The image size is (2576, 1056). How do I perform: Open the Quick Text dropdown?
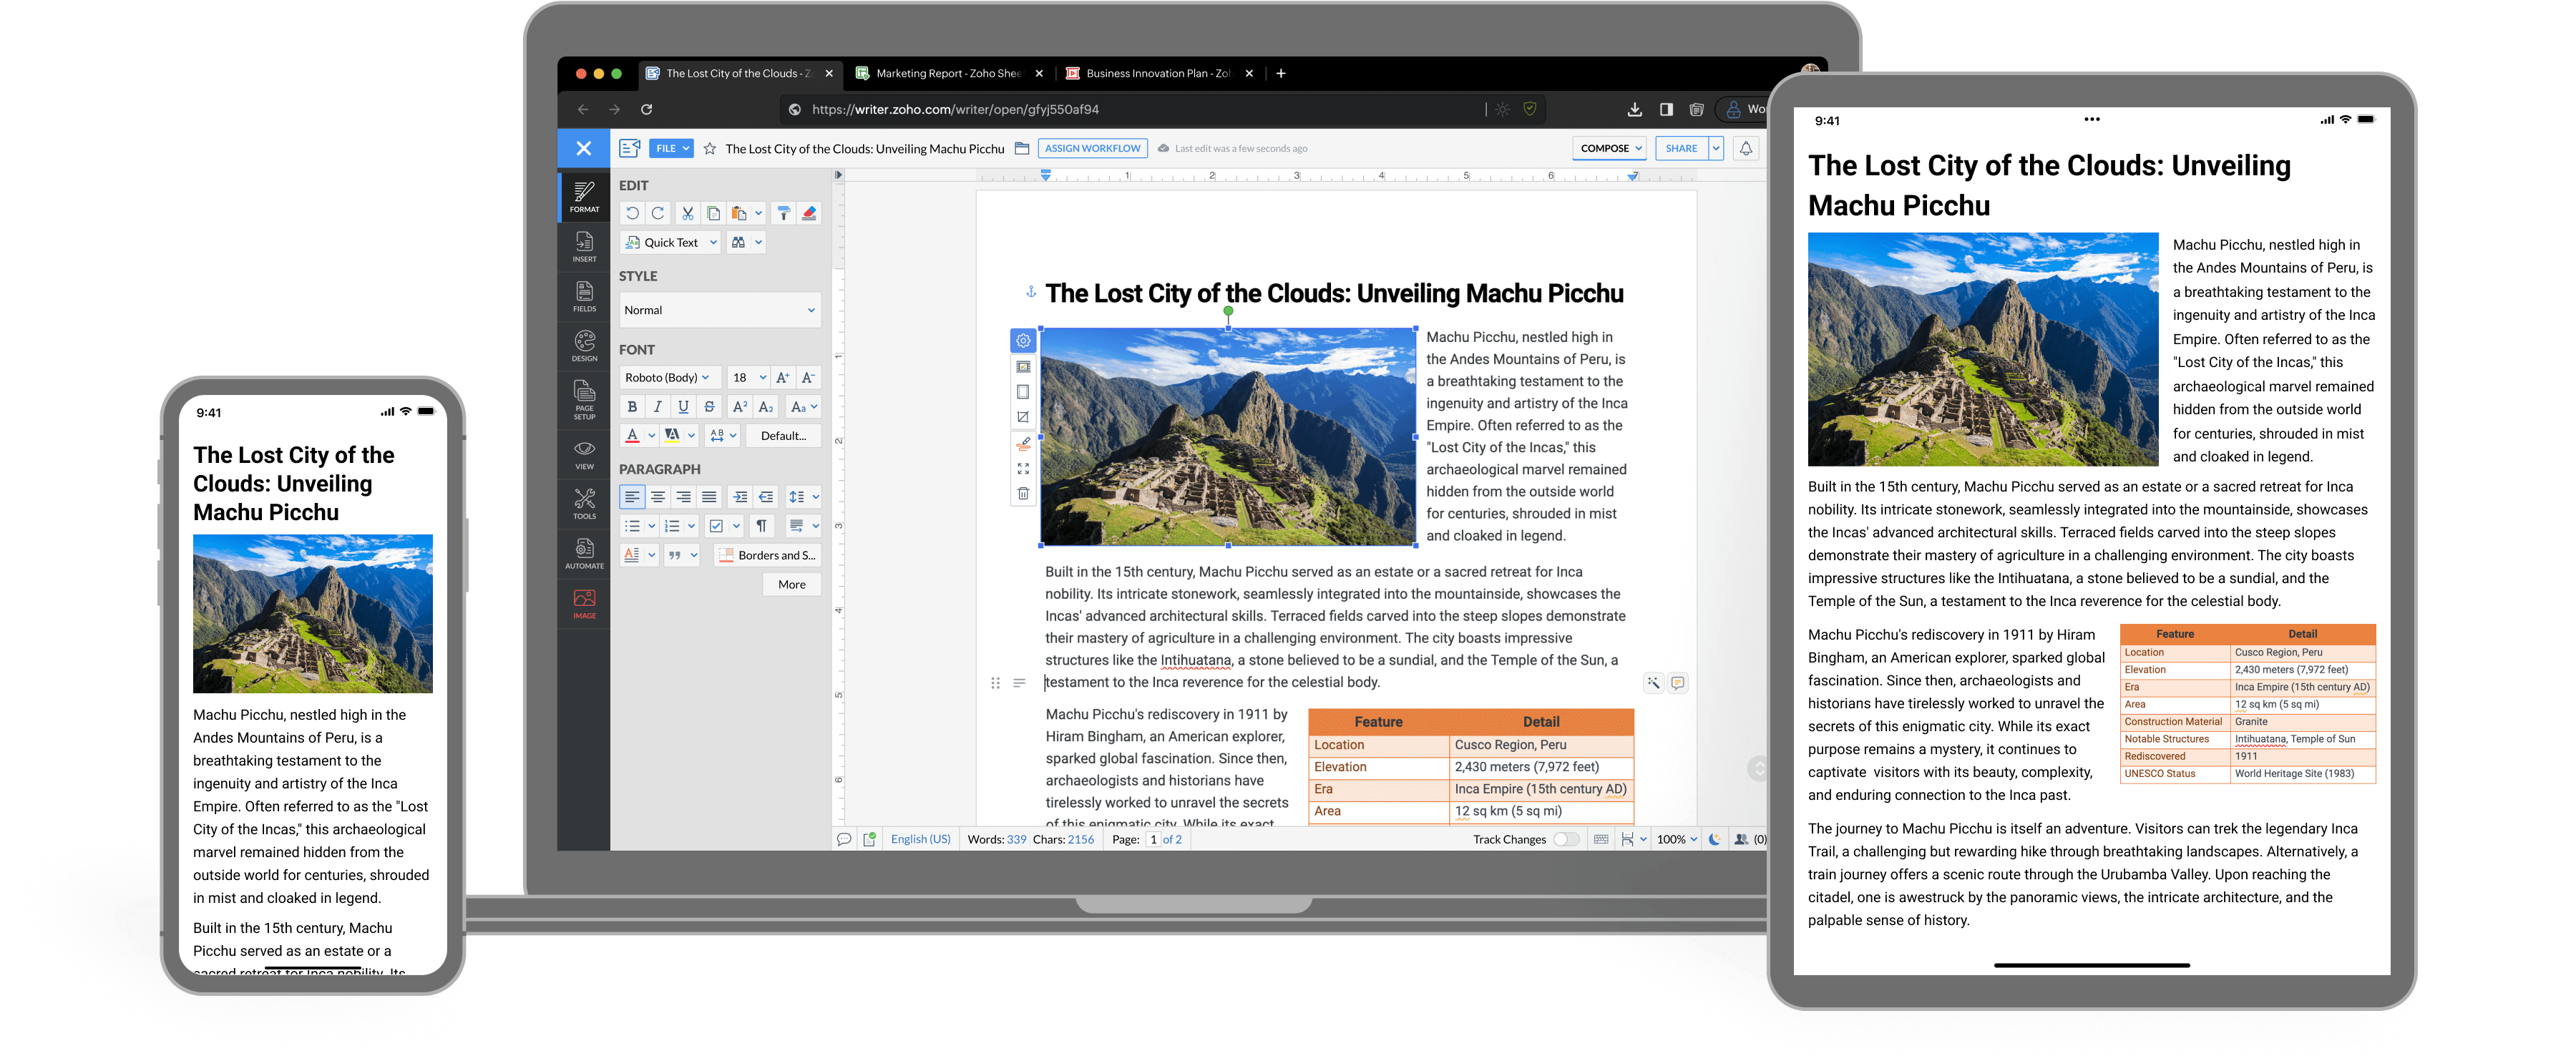coord(670,242)
